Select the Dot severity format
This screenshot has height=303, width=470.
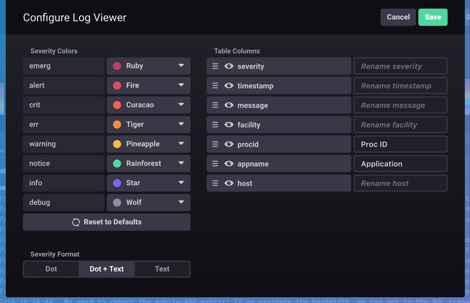(x=51, y=269)
